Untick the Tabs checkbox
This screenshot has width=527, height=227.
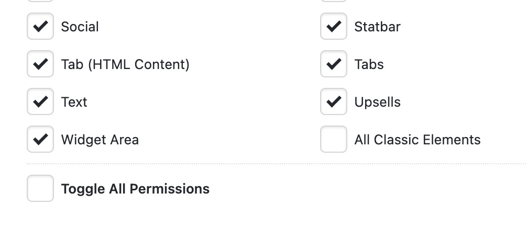point(334,64)
